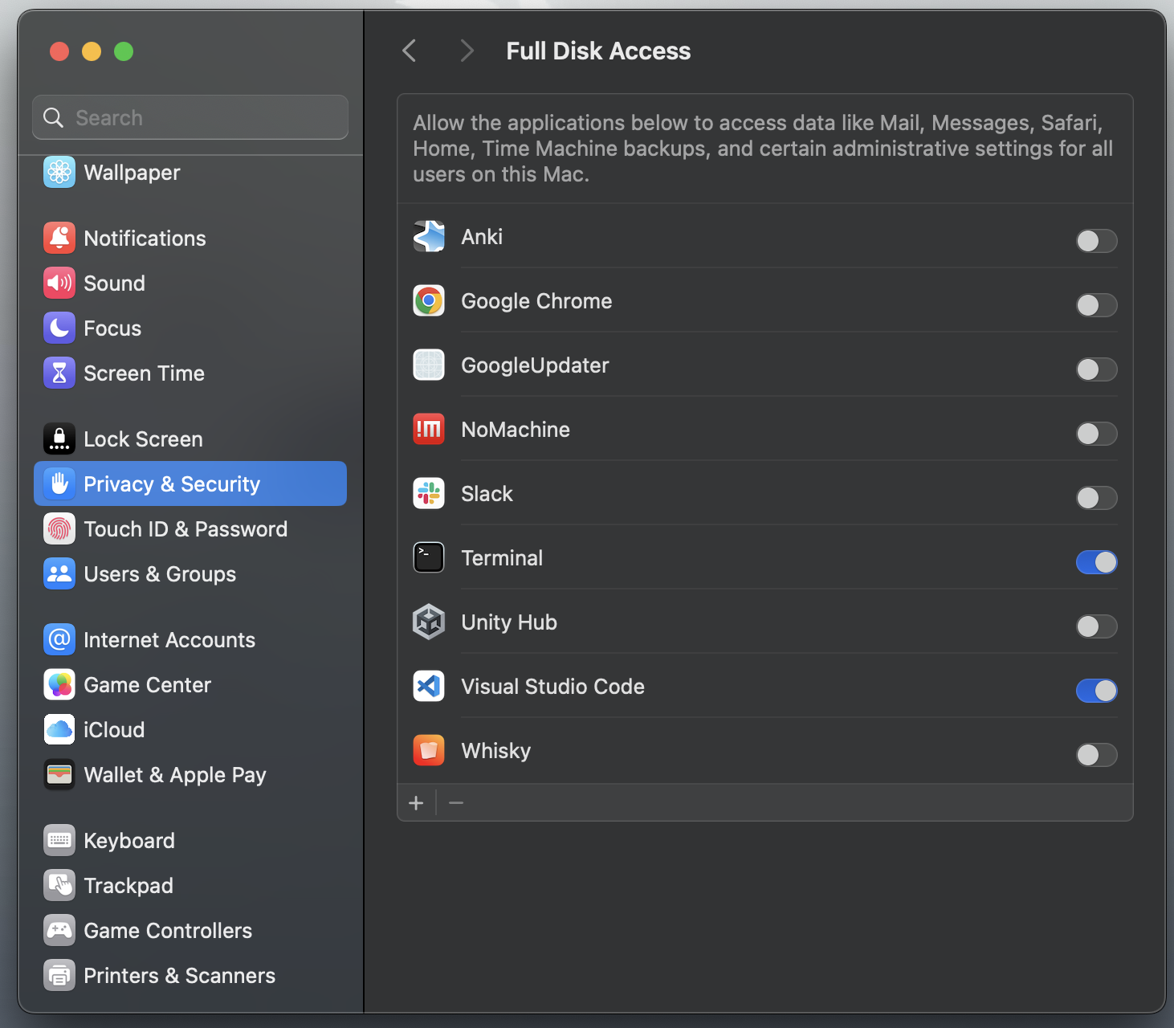
Task: Click the Lock Screen padlock icon
Action: coord(59,439)
